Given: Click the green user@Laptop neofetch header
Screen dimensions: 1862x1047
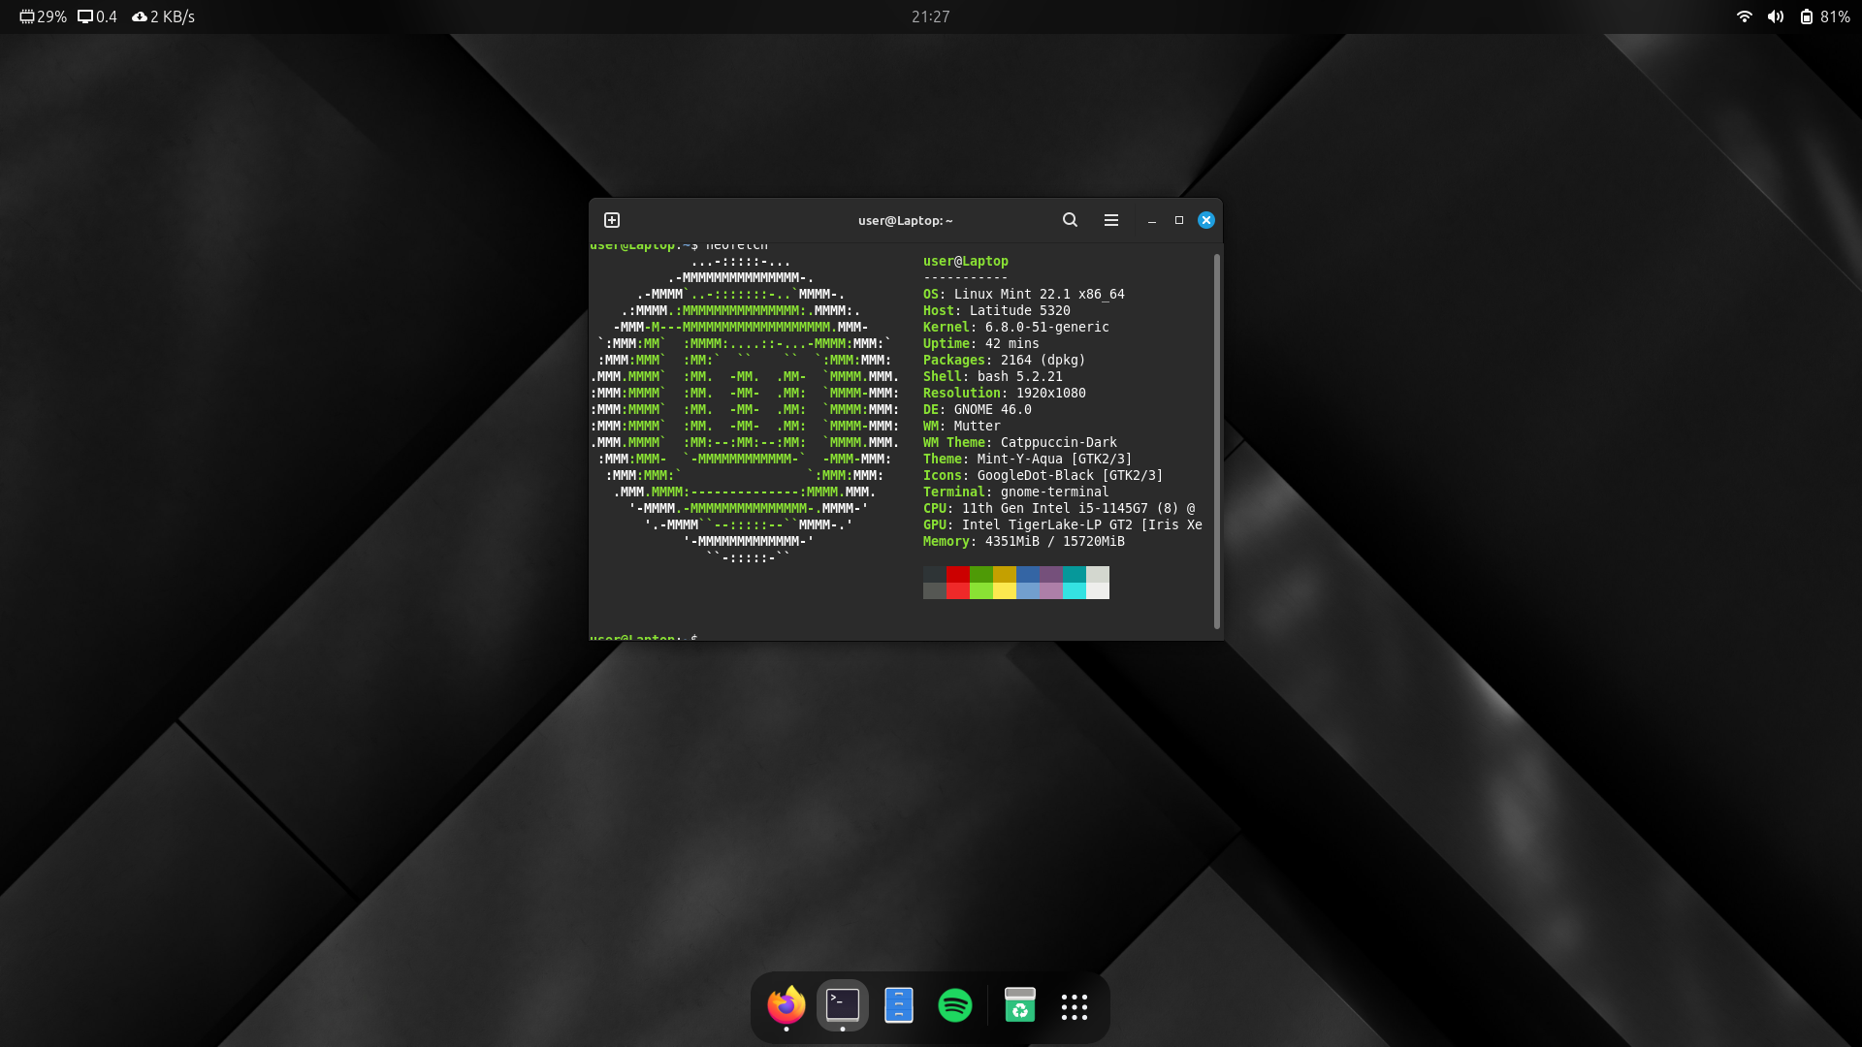Looking at the screenshot, I should [x=965, y=261].
